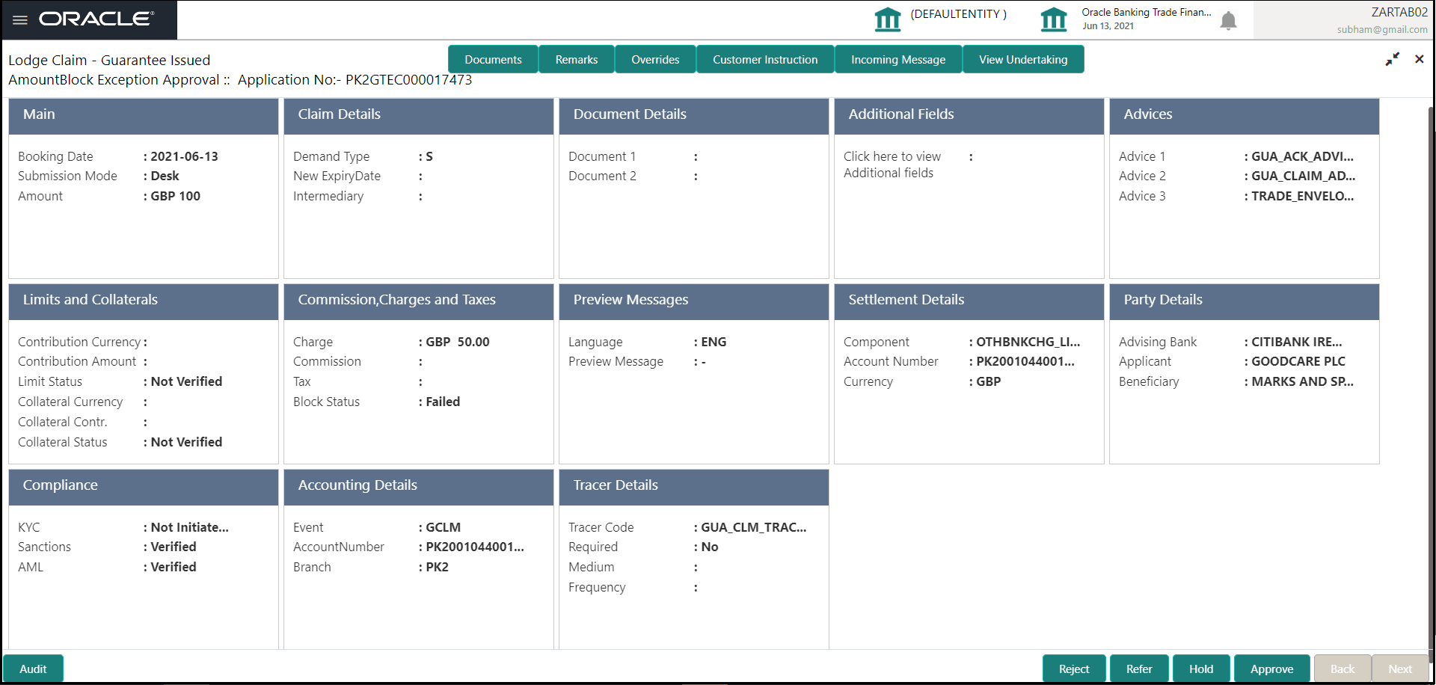Close the Lodge Claim screen with the X icon
Viewport: 1436px width, 685px height.
1419,58
